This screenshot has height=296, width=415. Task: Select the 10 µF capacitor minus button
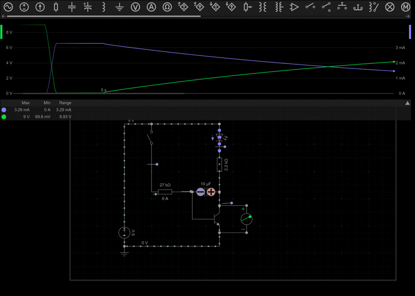point(200,192)
